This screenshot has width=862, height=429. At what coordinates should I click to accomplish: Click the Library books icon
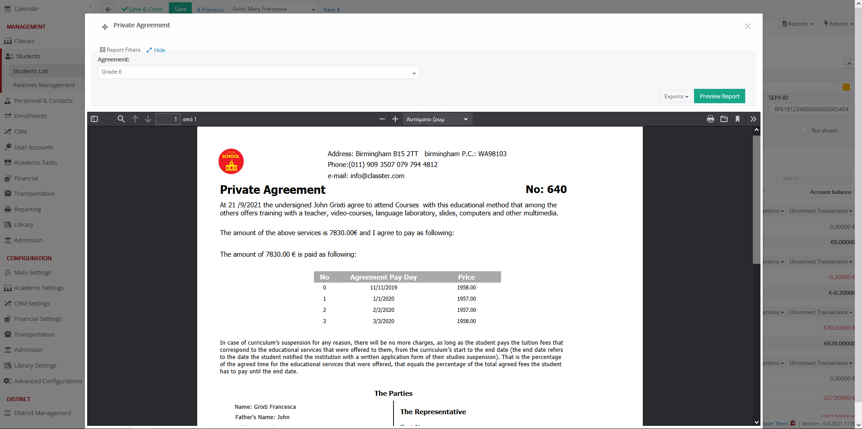[8, 224]
